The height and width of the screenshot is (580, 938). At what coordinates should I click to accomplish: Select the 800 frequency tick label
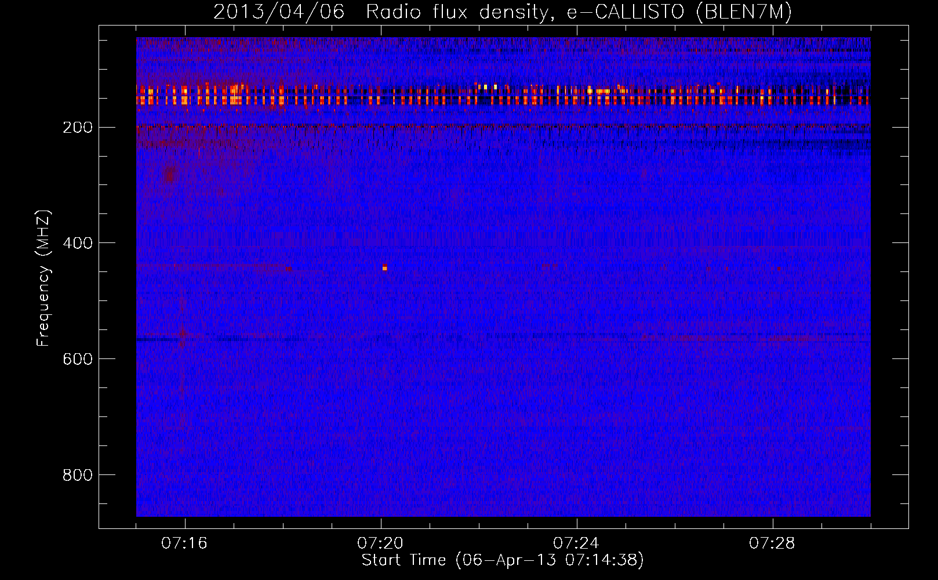[x=78, y=475]
